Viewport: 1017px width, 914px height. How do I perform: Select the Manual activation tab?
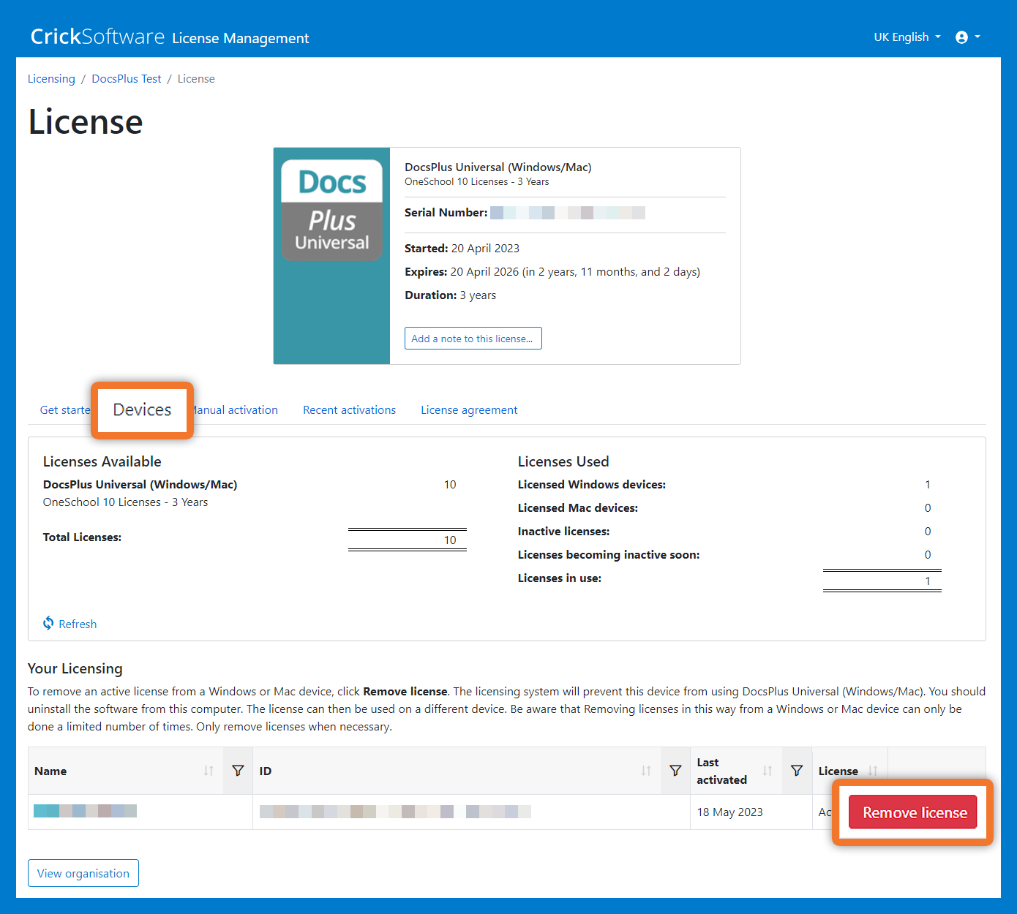[236, 410]
